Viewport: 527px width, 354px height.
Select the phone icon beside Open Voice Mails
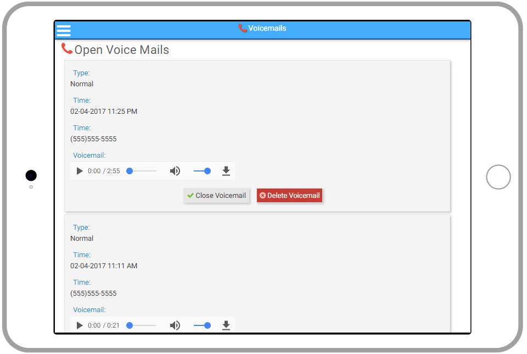pyautogui.click(x=67, y=48)
